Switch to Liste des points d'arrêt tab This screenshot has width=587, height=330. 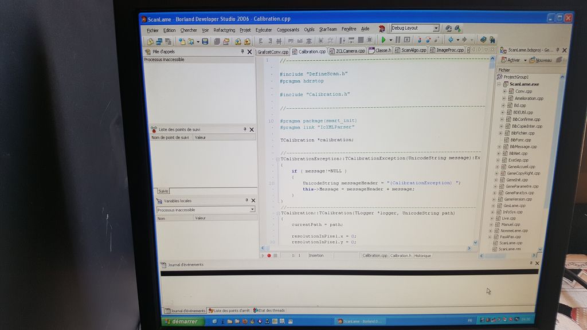229,311
